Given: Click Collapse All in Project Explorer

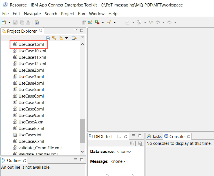Looking at the screenshot, I should pos(48,38).
